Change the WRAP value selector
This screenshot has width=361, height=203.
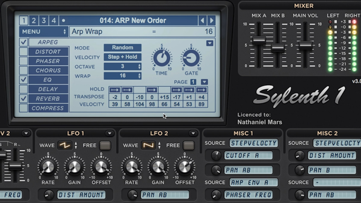(x=122, y=76)
